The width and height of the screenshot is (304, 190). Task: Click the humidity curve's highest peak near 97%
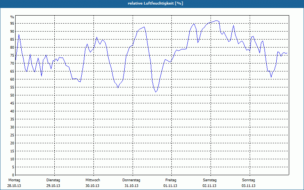point(217,21)
